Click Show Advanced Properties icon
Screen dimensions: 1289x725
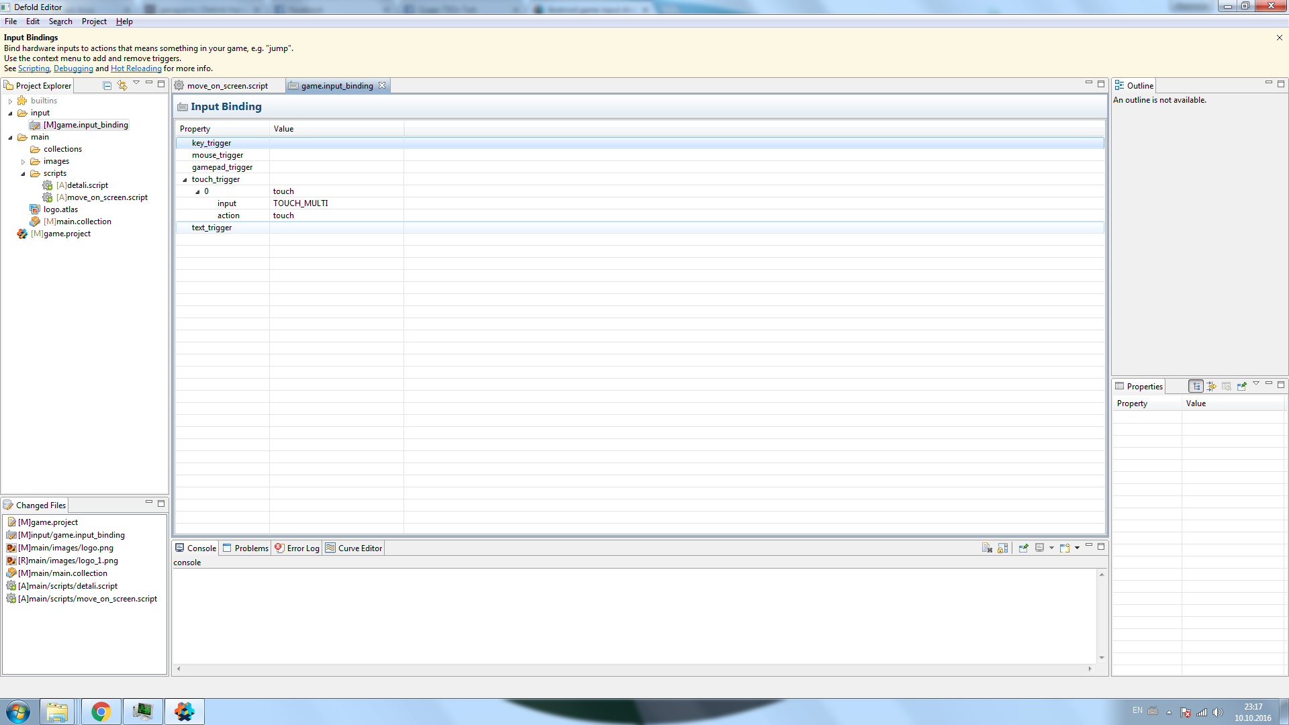(x=1211, y=386)
